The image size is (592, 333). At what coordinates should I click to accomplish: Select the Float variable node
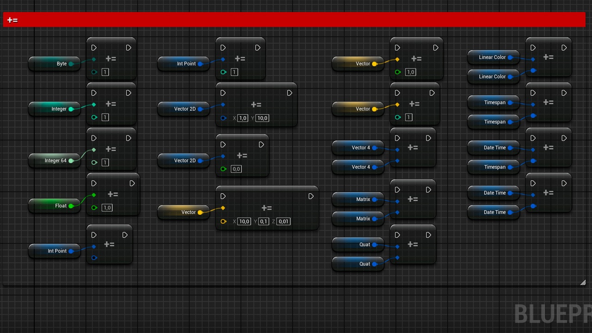click(x=55, y=206)
